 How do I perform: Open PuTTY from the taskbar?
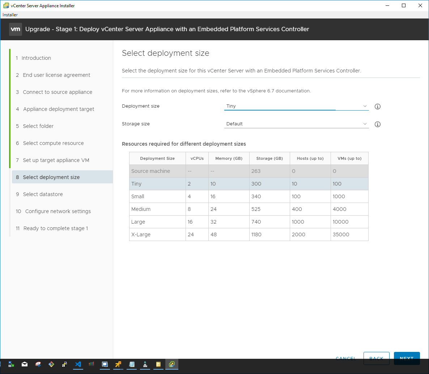click(x=65, y=364)
